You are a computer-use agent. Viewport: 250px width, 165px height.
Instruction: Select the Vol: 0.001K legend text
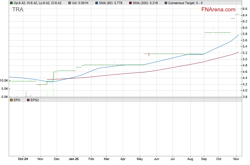point(81,3)
